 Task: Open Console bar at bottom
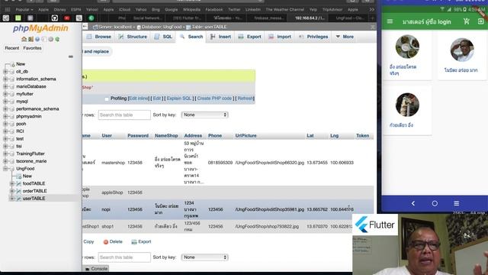96,268
